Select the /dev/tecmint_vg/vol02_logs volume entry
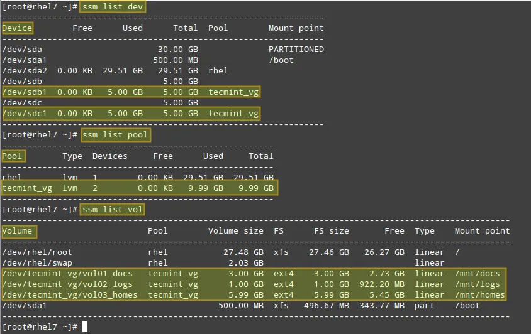The image size is (531, 334). (x=67, y=284)
